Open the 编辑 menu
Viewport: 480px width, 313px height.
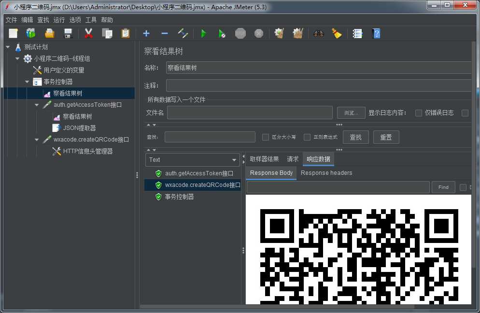point(27,20)
